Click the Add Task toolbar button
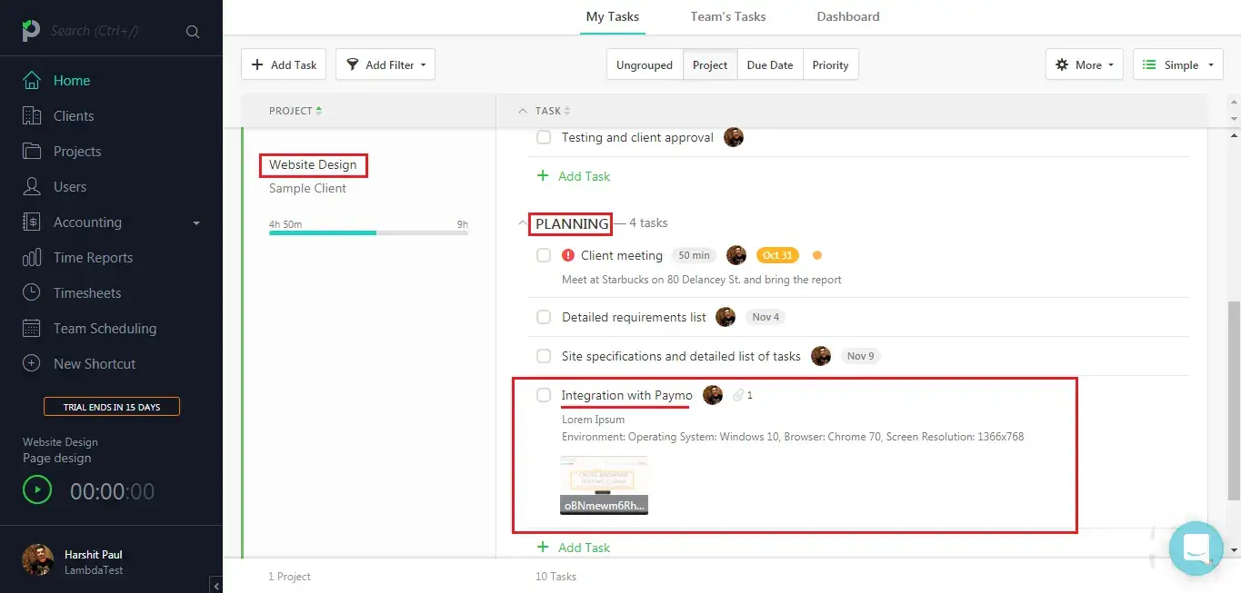This screenshot has width=1241, height=593. coord(285,64)
